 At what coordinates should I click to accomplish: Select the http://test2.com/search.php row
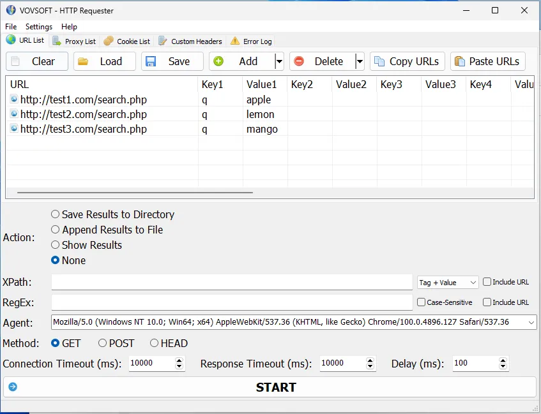coord(270,114)
